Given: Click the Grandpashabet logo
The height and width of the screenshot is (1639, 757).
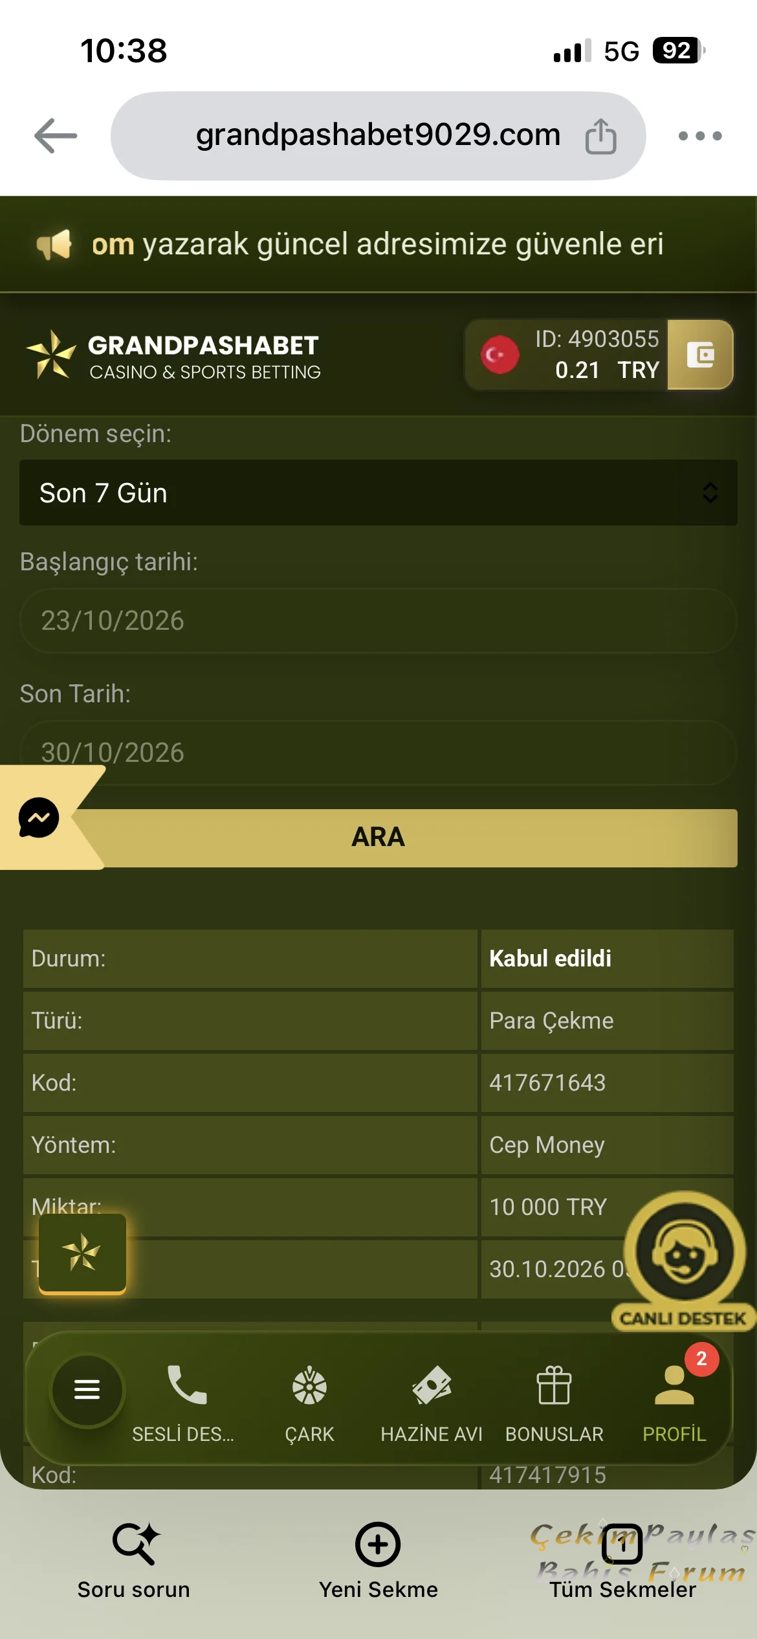Looking at the screenshot, I should click(x=173, y=355).
